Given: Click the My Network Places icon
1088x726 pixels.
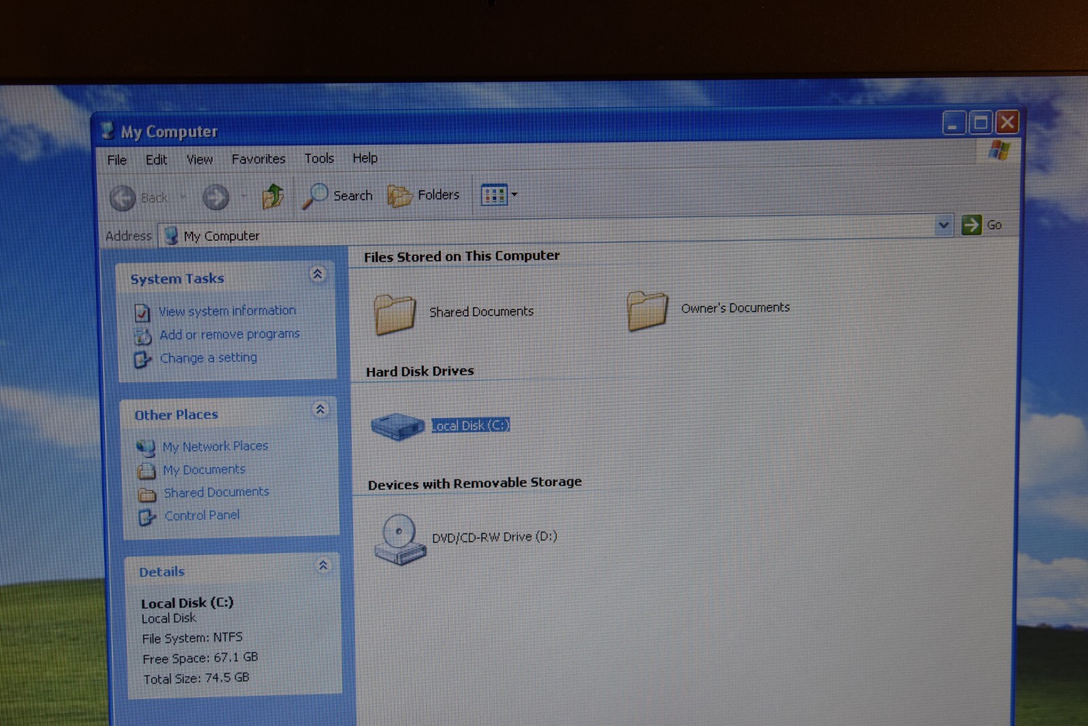Looking at the screenshot, I should (x=146, y=448).
